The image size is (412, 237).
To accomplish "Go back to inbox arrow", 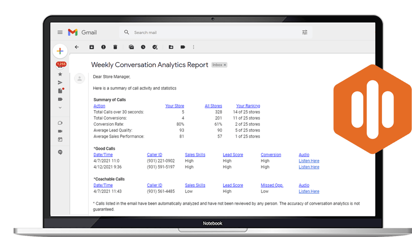I will tap(77, 47).
